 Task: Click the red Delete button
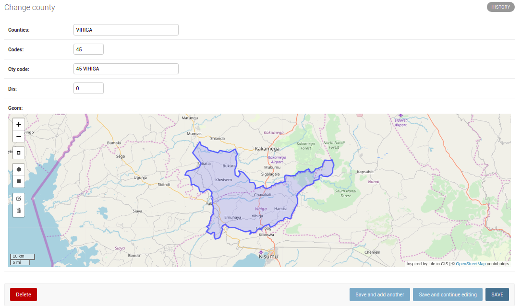coord(23,294)
